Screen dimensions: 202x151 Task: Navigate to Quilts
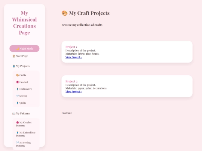[21, 103]
